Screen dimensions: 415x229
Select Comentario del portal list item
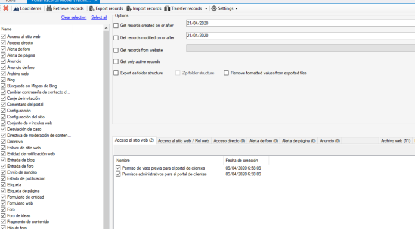pyautogui.click(x=25, y=104)
